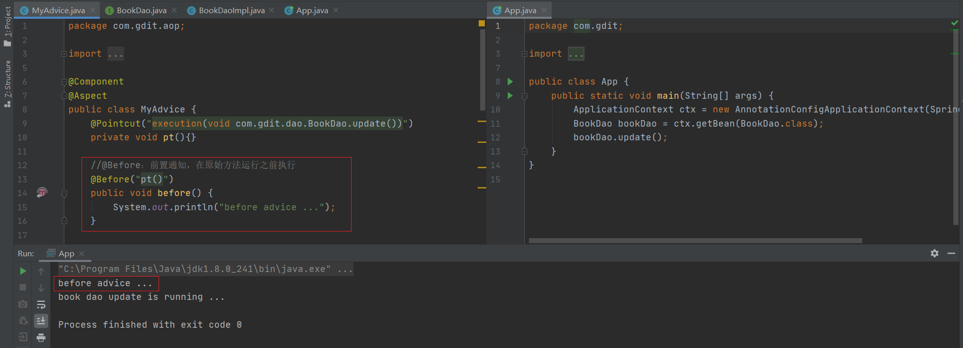Close right editor's App.java tab
Image resolution: width=963 pixels, height=348 pixels.
click(544, 10)
